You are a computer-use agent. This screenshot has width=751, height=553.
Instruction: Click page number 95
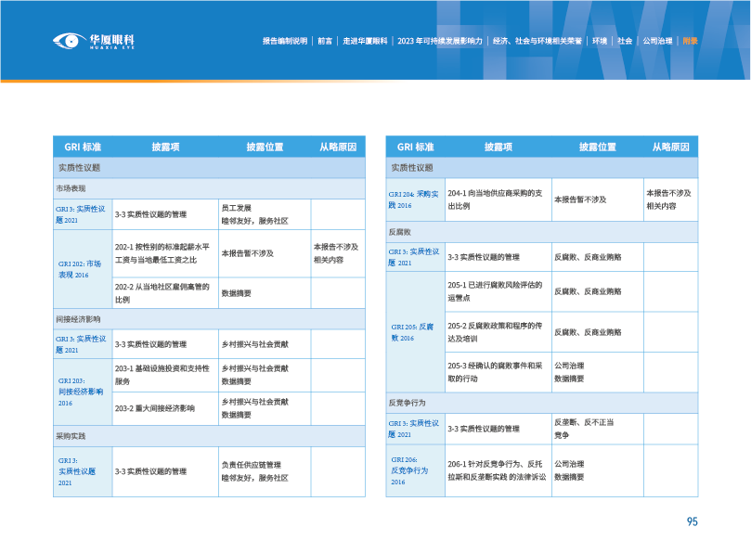(692, 522)
